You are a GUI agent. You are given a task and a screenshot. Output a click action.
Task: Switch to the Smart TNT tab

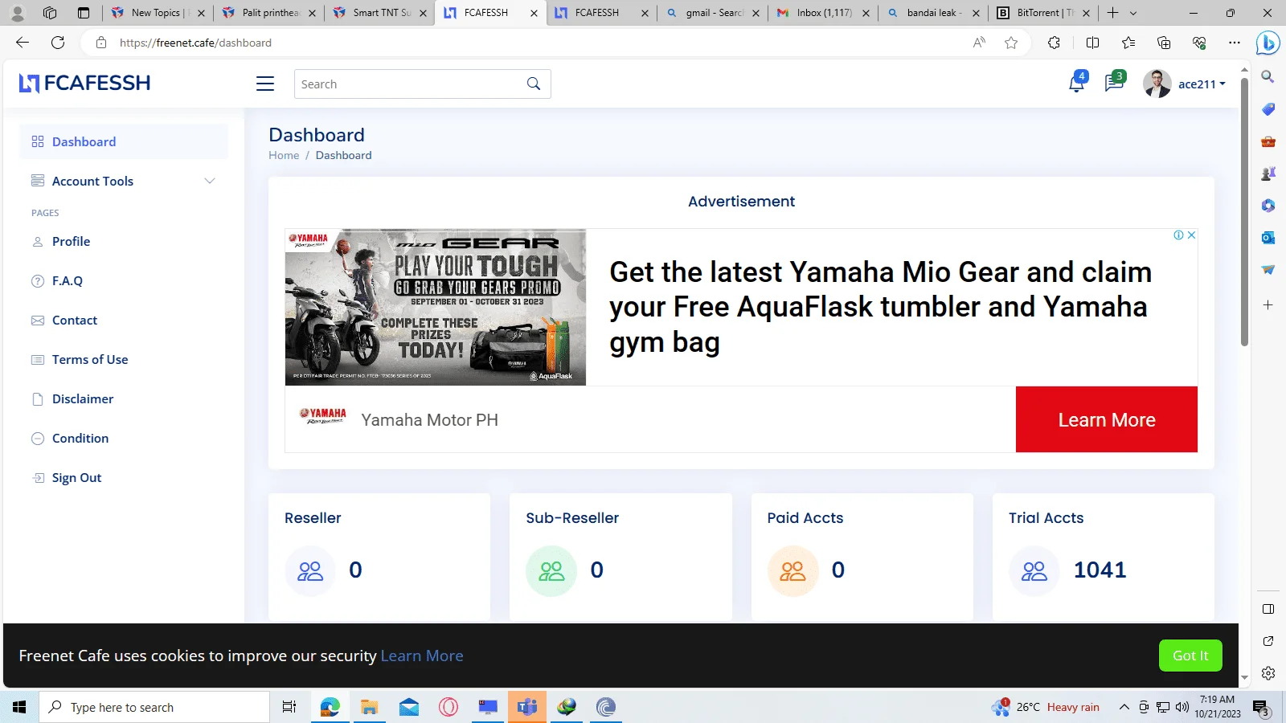pyautogui.click(x=380, y=13)
